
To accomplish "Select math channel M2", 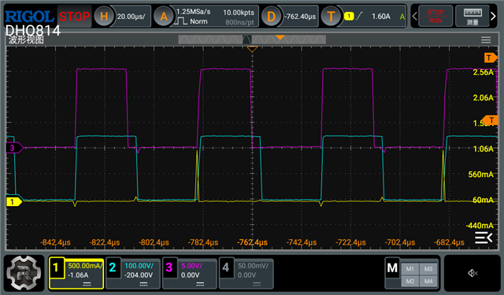I will (409, 281).
